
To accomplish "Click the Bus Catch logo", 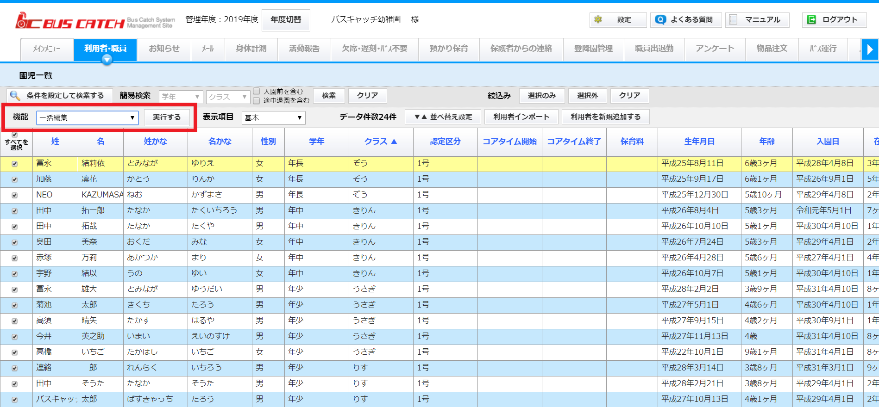I will point(95,21).
